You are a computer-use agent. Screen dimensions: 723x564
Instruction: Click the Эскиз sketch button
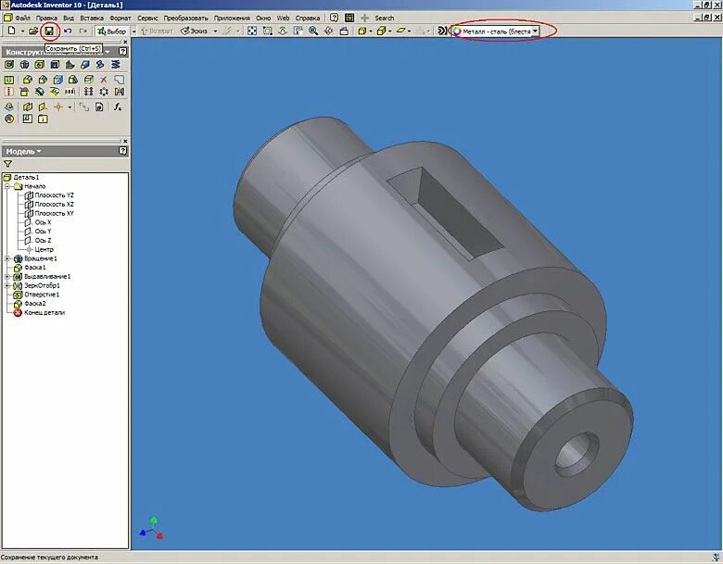[195, 31]
